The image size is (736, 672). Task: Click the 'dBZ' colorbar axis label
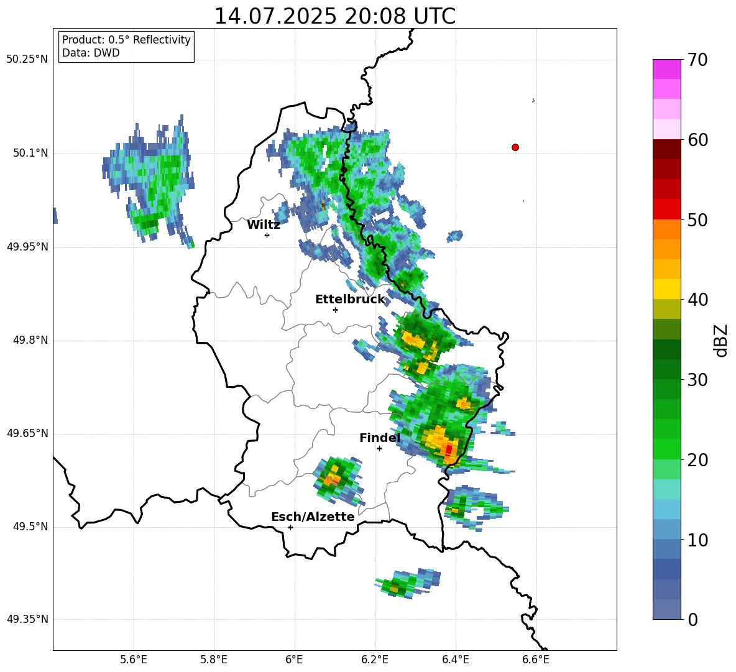[720, 340]
